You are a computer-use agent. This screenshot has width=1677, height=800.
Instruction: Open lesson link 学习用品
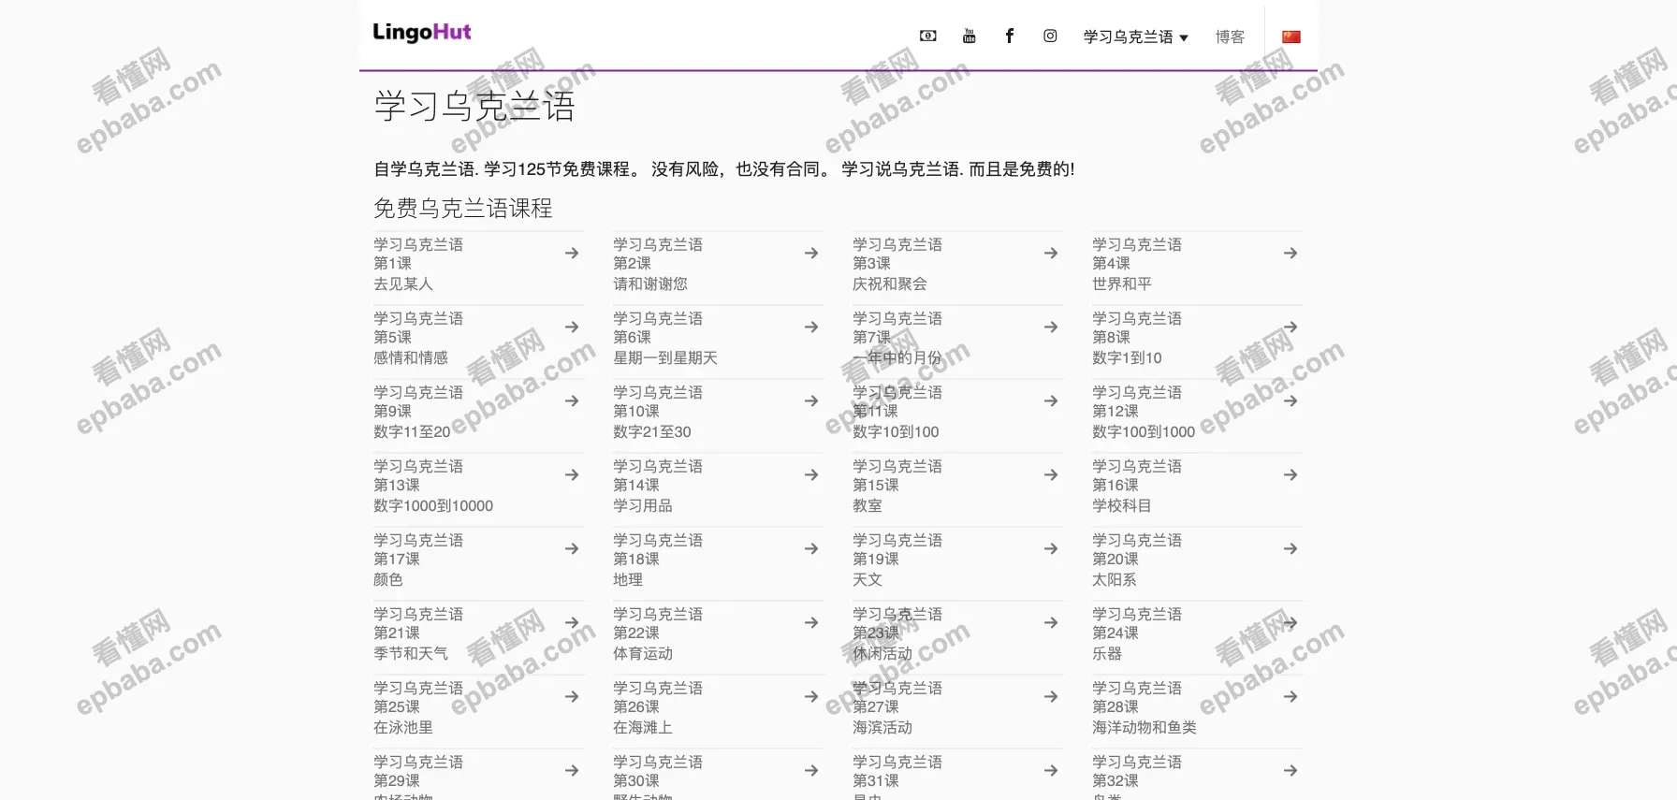coord(643,505)
